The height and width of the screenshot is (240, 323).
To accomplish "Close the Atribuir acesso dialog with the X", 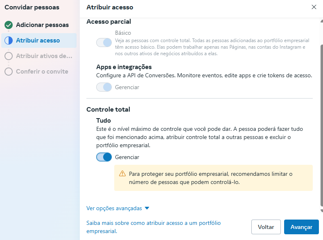I will [x=314, y=7].
